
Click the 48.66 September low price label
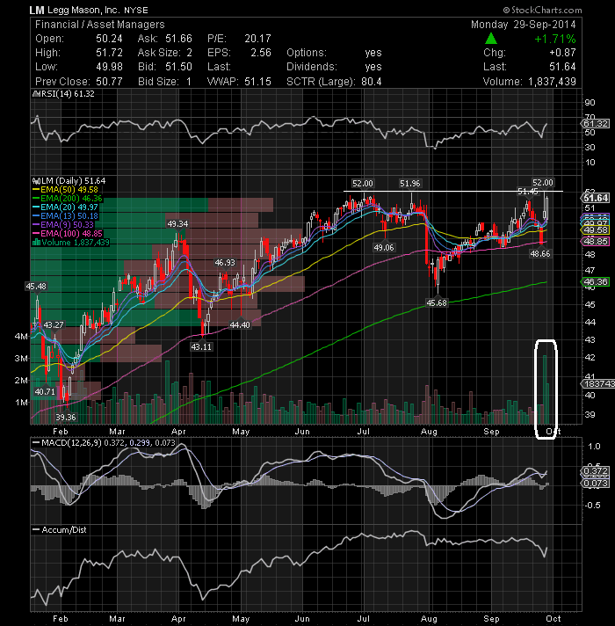[540, 253]
